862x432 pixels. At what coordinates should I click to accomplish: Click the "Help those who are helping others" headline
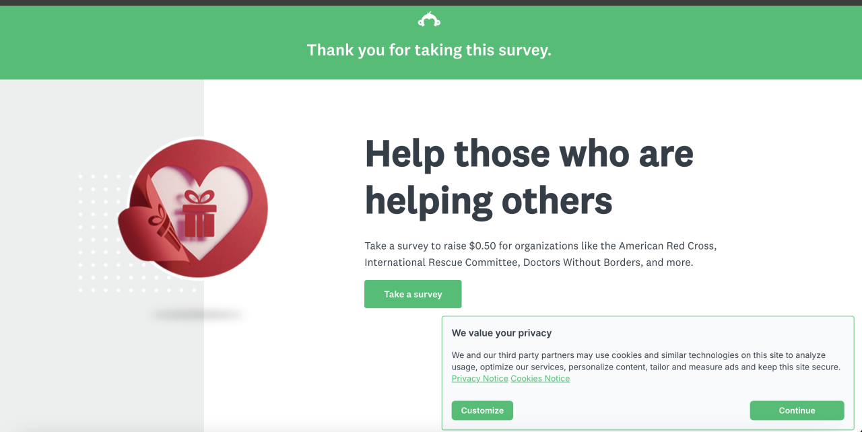coord(529,177)
